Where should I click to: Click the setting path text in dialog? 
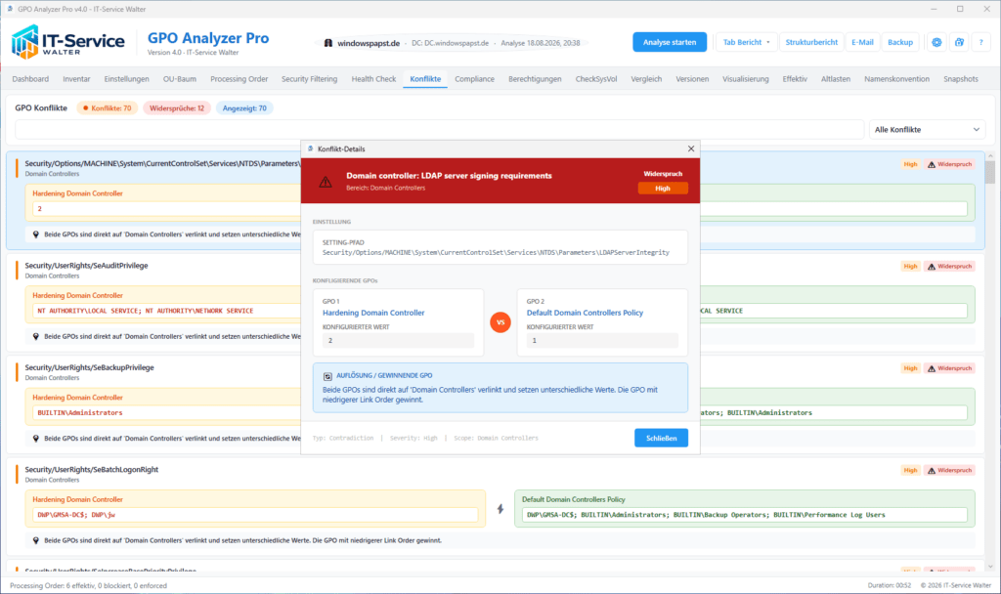(496, 253)
